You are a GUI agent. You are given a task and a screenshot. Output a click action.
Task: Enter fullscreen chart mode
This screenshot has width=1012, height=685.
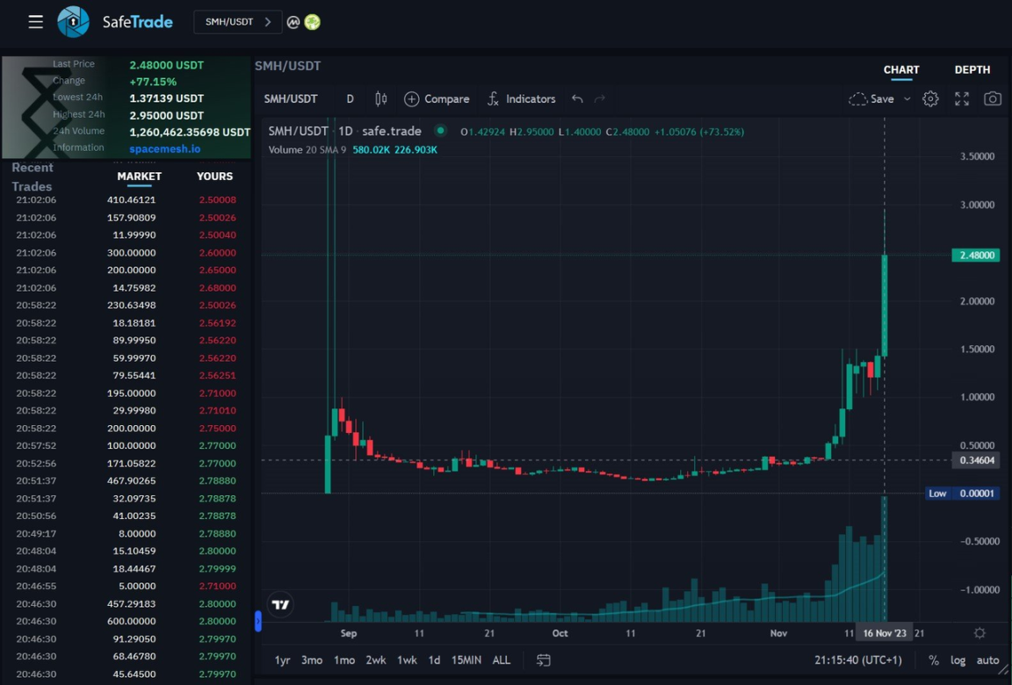pyautogui.click(x=962, y=99)
